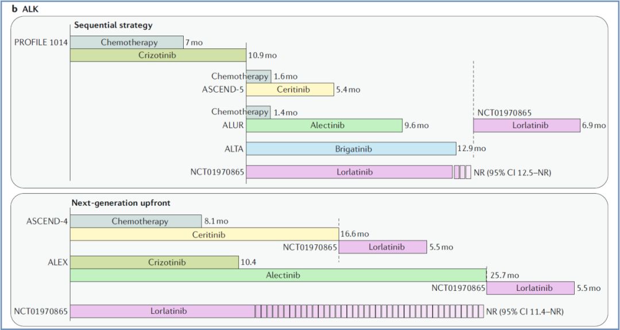Select the 'Sequential strategy' heading
Screen dimensions: 620x330
[113, 25]
